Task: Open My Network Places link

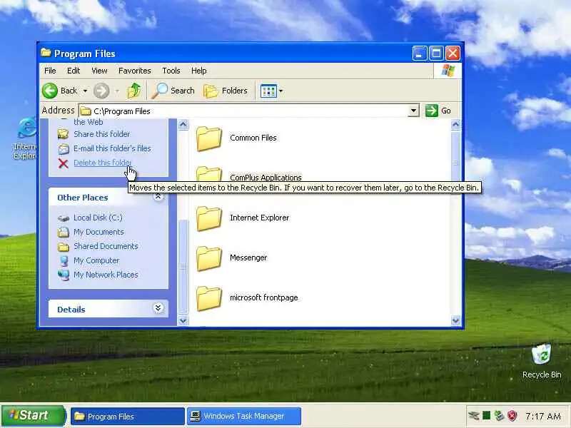Action: point(106,275)
